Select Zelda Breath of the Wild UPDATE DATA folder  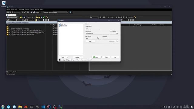click(x=26, y=33)
